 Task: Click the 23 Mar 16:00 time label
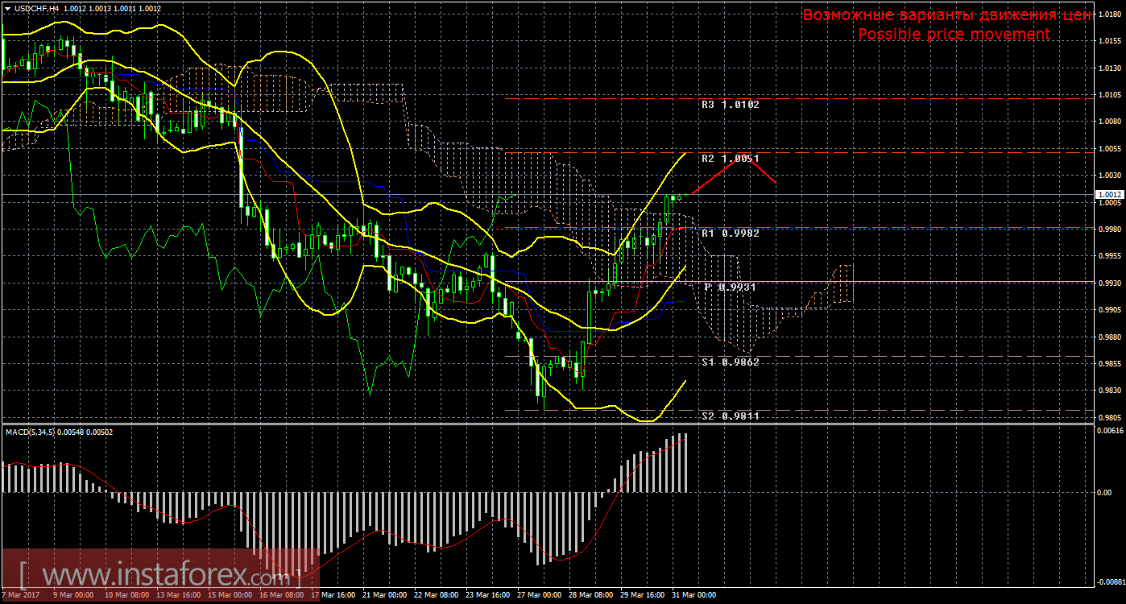[x=488, y=596]
